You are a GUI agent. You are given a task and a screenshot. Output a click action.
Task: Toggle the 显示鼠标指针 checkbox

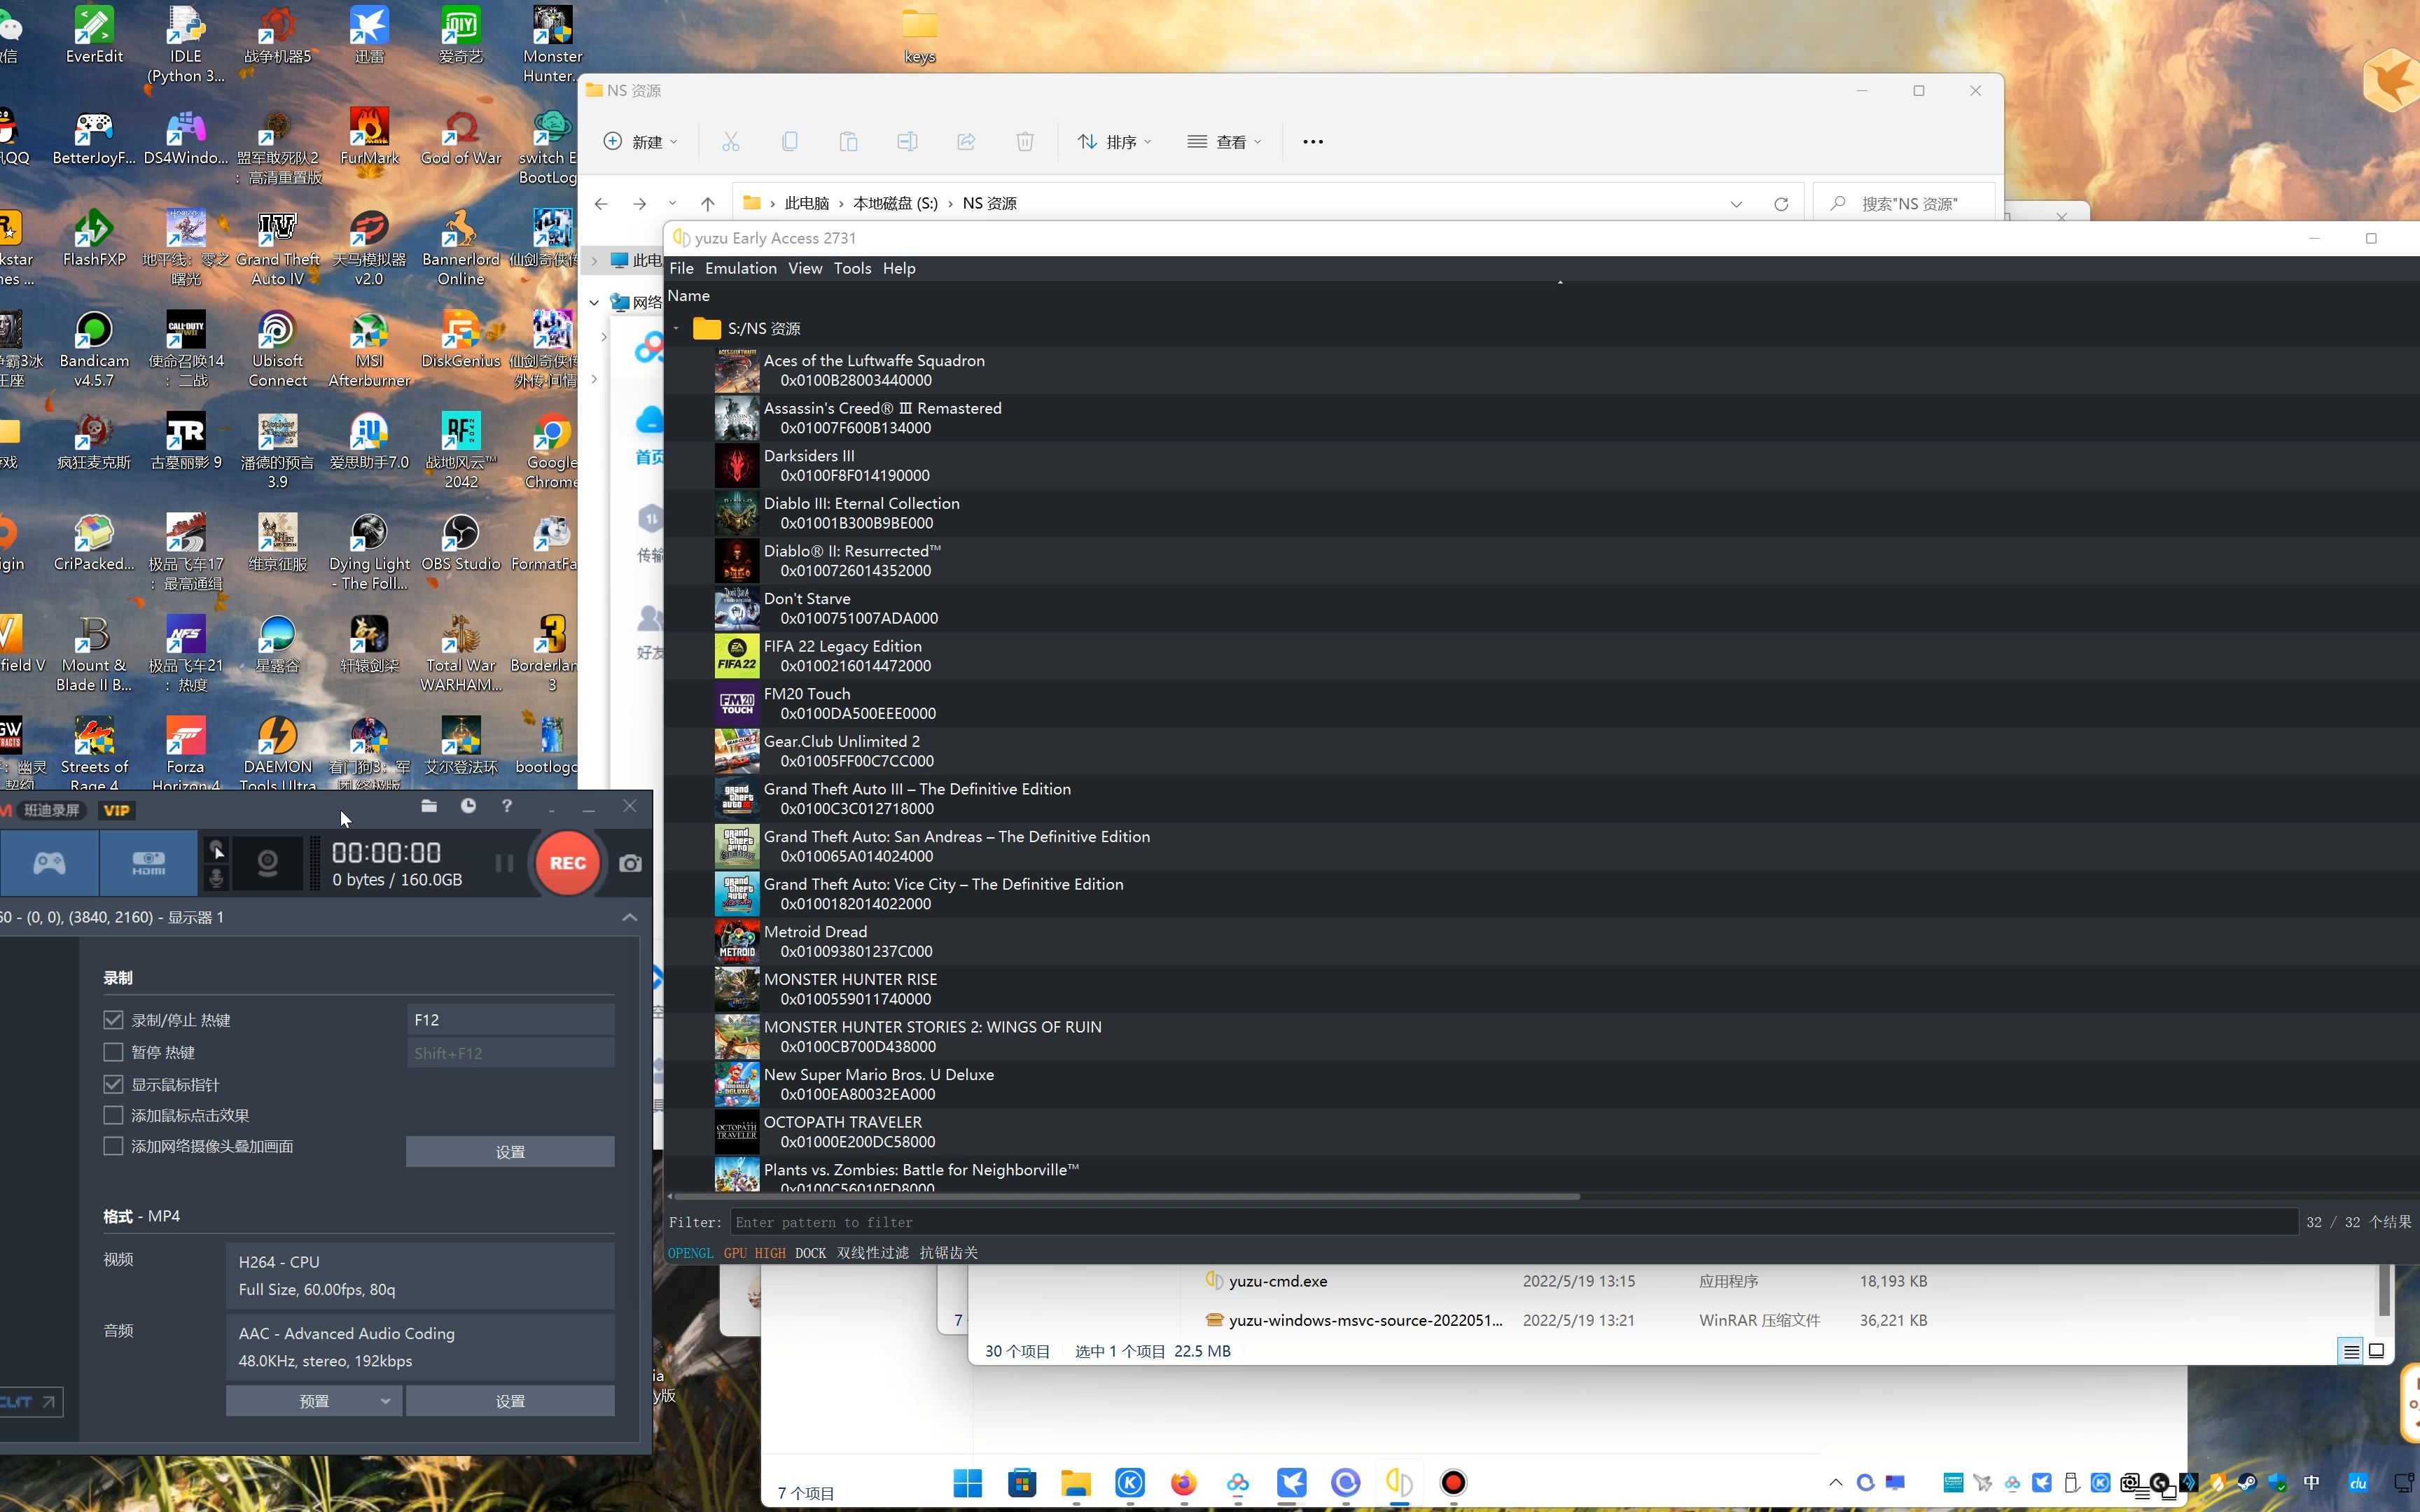(113, 1084)
